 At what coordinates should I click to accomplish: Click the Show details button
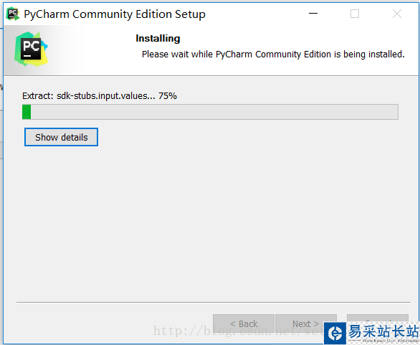[x=61, y=137]
